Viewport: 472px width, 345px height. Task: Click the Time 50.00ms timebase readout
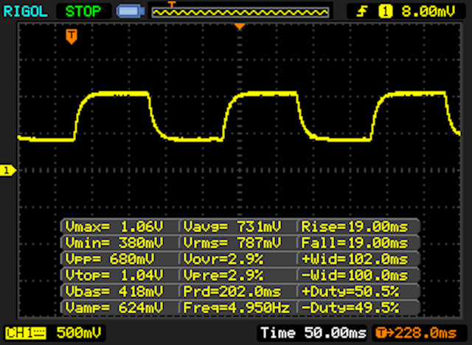(313, 333)
